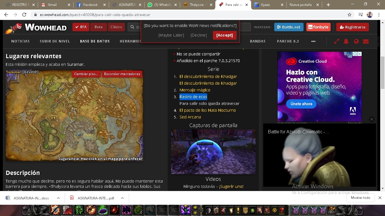
Task: Click the purple orb ability in slot 5
Action: pyautogui.click(x=103, y=210)
